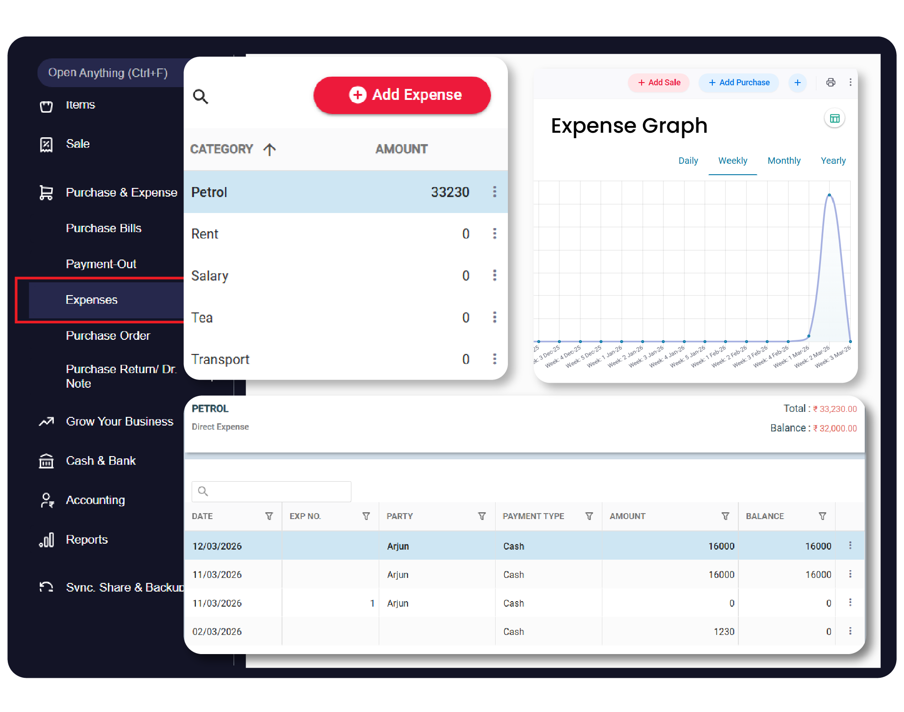The width and height of the screenshot is (904, 712).
Task: Open the Payment Type column filter
Action: tap(589, 516)
